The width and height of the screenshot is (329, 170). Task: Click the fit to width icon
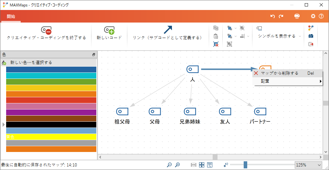[194, 165]
